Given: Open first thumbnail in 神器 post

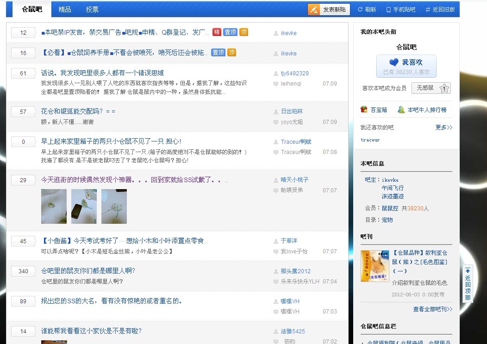Looking at the screenshot, I should coord(54,206).
